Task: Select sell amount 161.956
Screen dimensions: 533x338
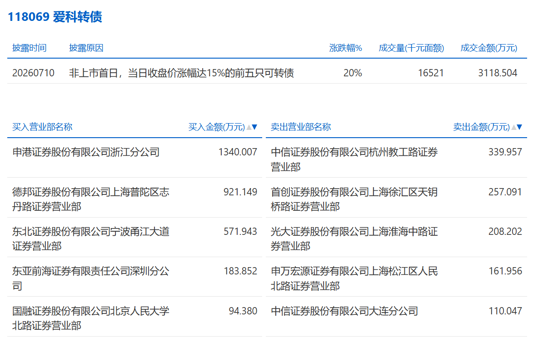Action: [505, 271]
